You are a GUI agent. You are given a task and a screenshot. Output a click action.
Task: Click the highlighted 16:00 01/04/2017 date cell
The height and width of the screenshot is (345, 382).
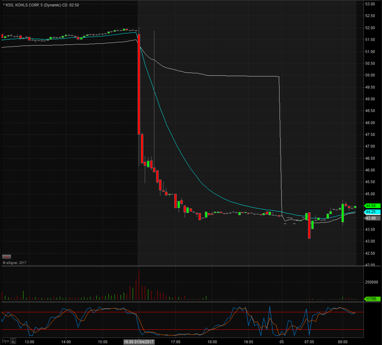[x=139, y=341]
